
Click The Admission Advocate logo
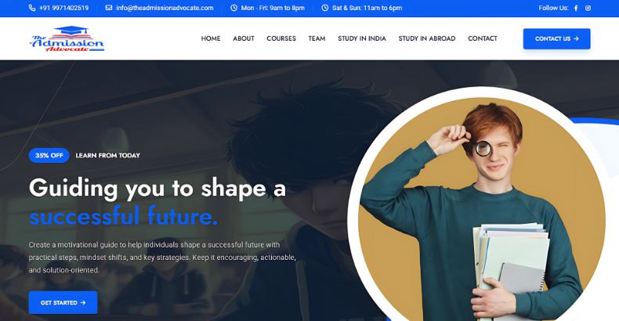point(67,38)
